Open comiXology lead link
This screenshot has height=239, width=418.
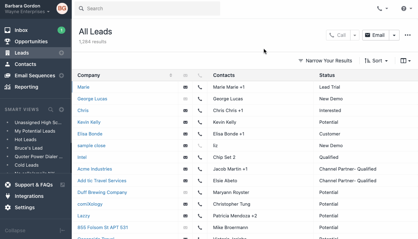point(90,204)
